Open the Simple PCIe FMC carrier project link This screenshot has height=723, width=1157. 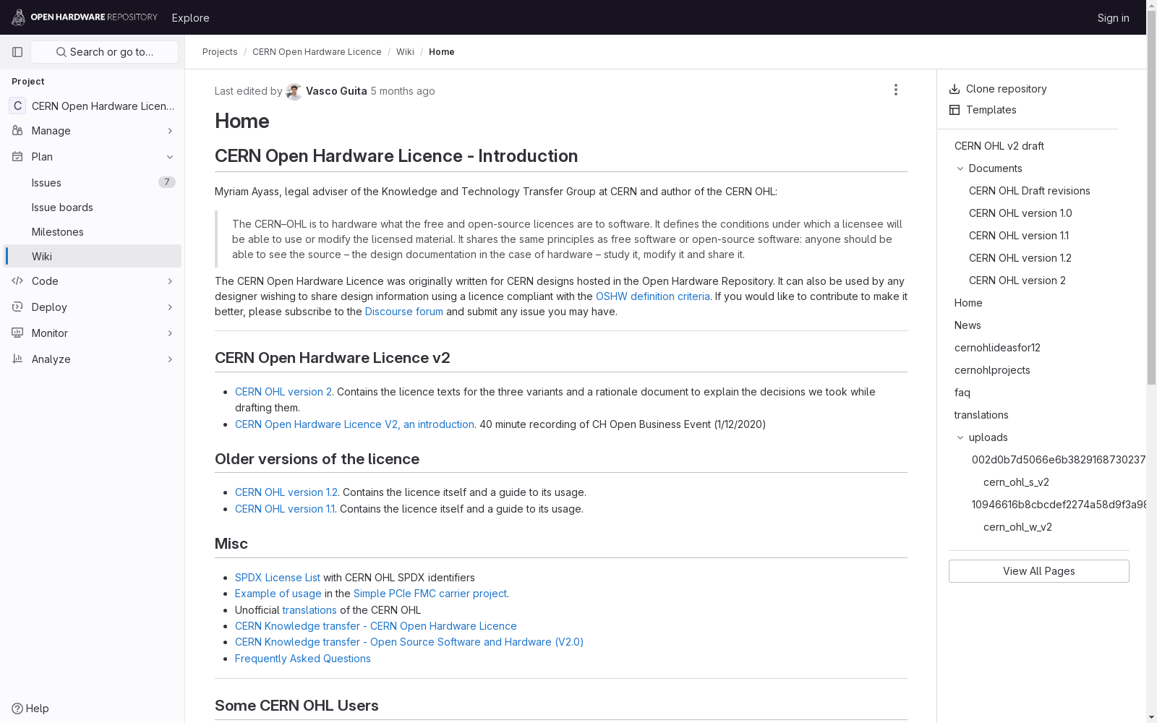click(x=430, y=594)
